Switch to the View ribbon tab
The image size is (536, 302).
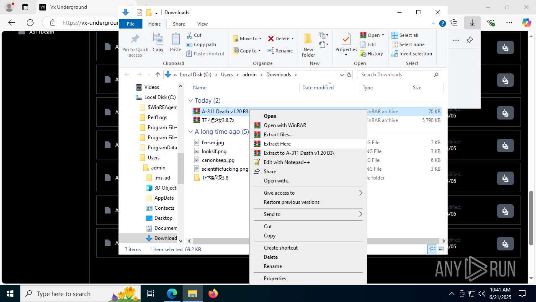[x=202, y=24]
